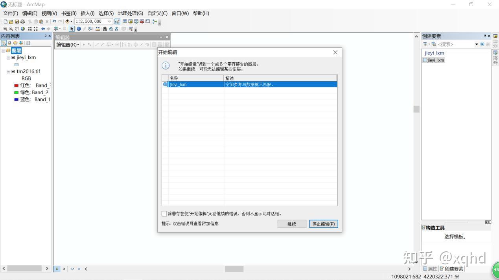Activate the Measure tool
The height and width of the screenshot is (280, 499).
click(98, 29)
